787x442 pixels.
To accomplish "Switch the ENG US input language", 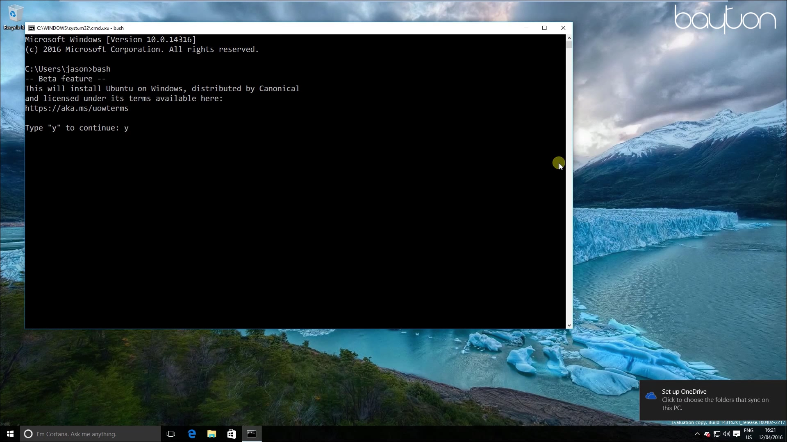I will pos(748,434).
